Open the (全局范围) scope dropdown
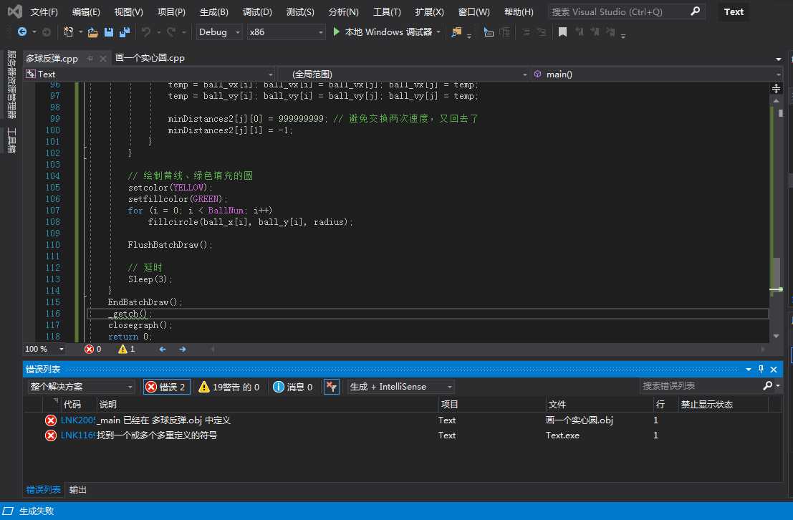The height and width of the screenshot is (520, 793). pos(403,74)
